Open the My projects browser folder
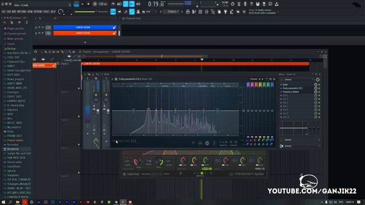This screenshot has width=365, height=205. click(x=14, y=127)
